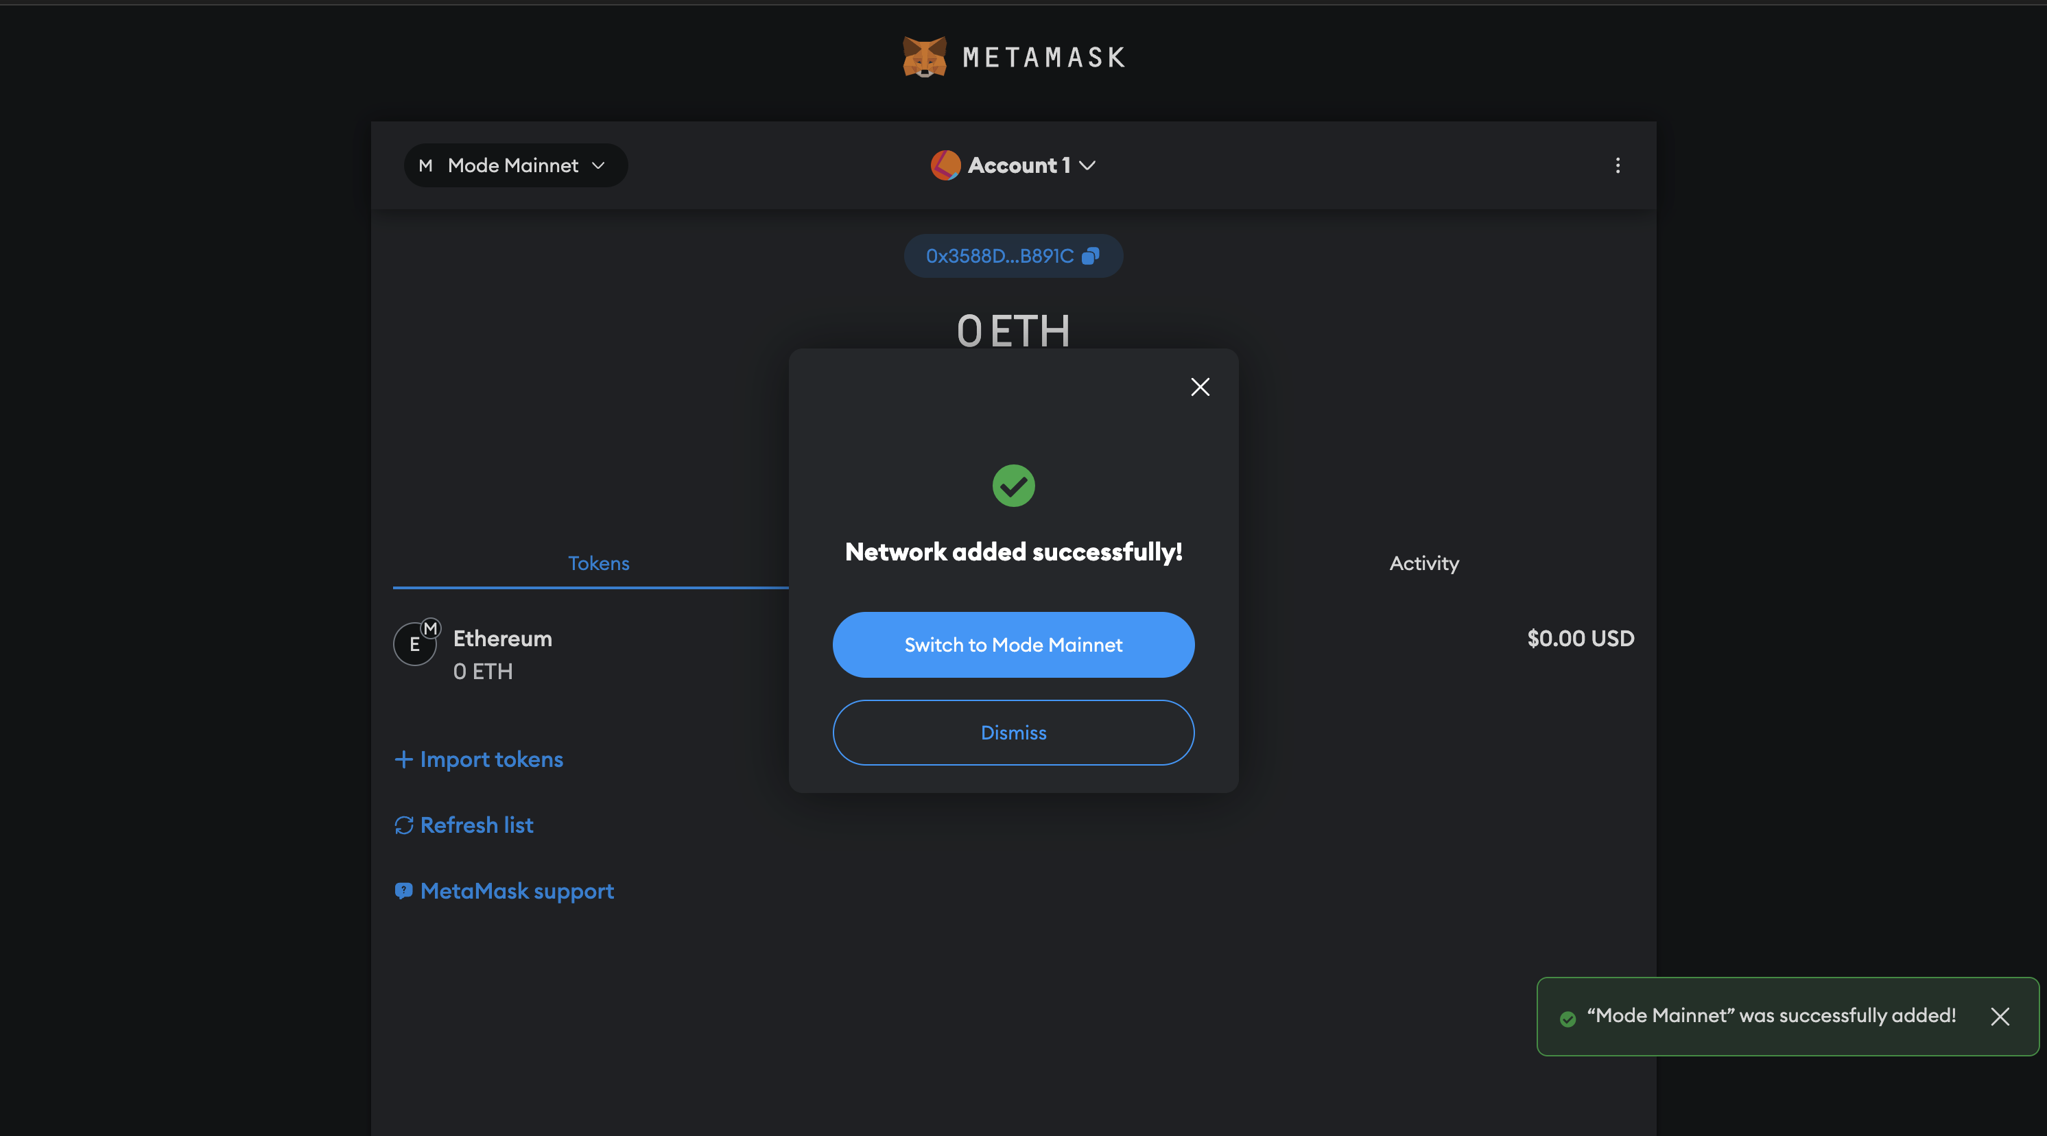Click the question icon next to MetaMask support

tap(403, 890)
